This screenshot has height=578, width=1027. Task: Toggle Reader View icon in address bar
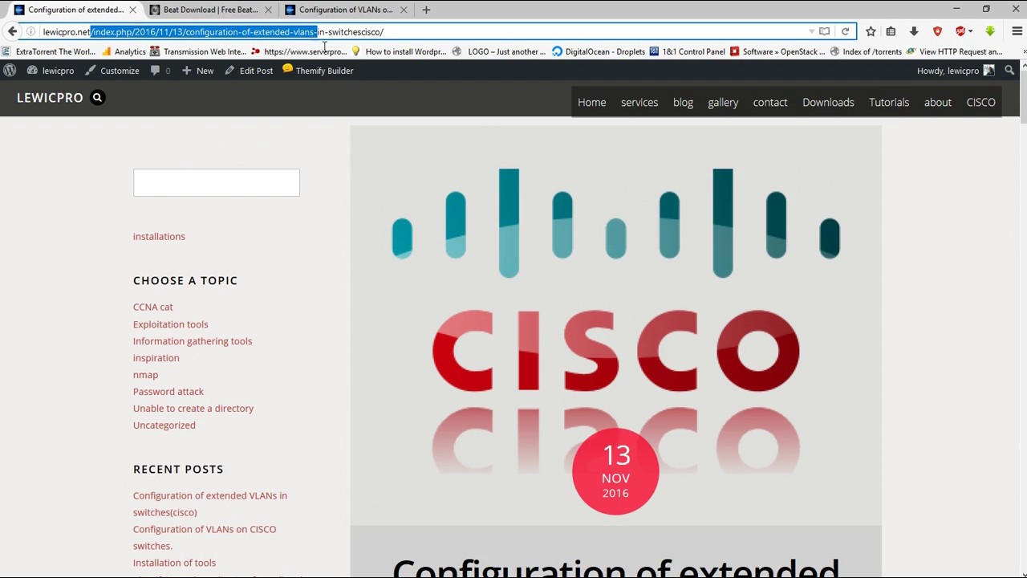[824, 31]
